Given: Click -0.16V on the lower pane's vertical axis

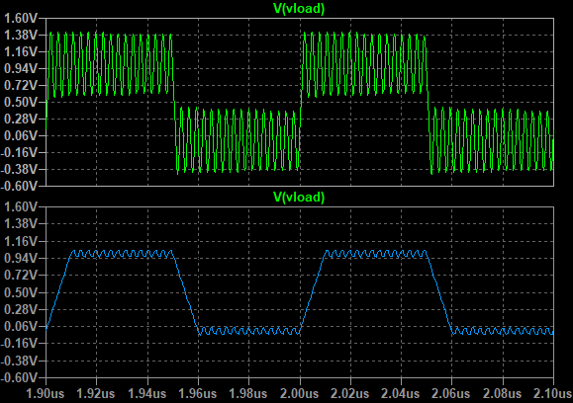Looking at the screenshot, I should 19,343.
